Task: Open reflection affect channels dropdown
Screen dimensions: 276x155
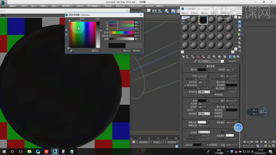Action: (204, 92)
